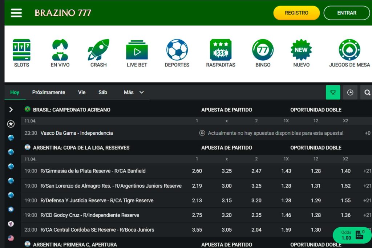Switch to the Sáb tab
372x248 pixels.
coord(103,93)
